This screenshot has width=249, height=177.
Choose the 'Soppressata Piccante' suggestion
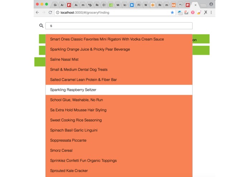tap(119, 140)
